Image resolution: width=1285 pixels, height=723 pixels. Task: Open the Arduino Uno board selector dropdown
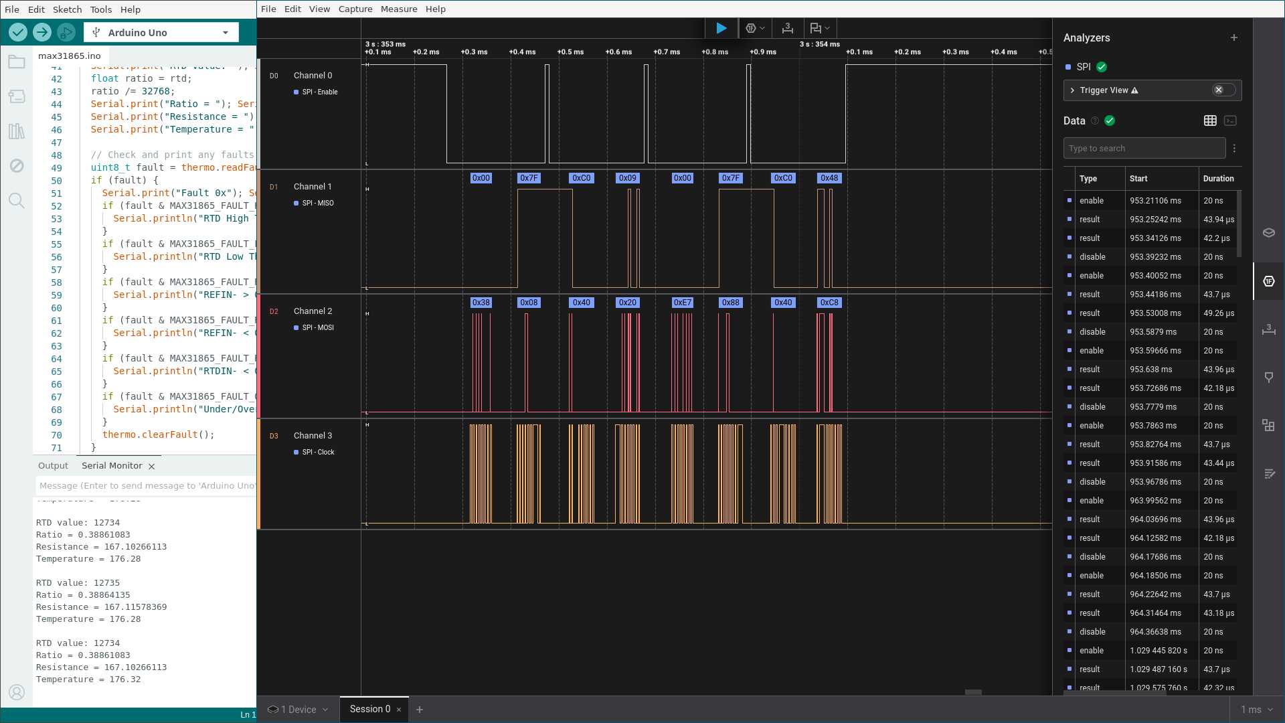[x=161, y=32]
